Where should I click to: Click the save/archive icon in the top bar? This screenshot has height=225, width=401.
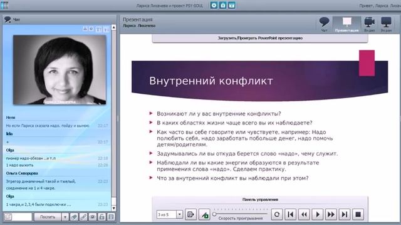point(232,5)
